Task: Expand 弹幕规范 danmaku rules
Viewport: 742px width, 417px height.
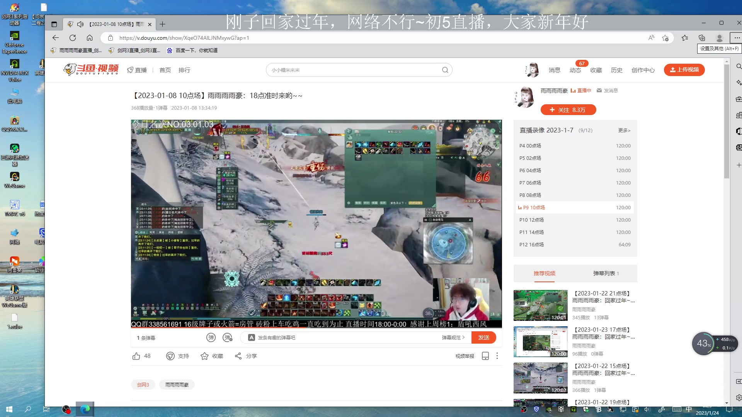Action: [453, 337]
